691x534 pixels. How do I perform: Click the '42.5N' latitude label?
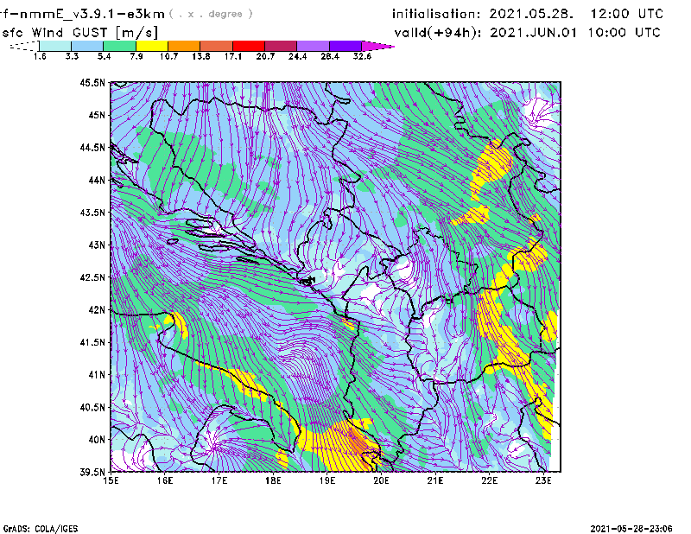pos(92,277)
